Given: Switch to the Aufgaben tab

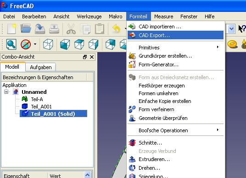Looking at the screenshot, I should pyautogui.click(x=41, y=67).
